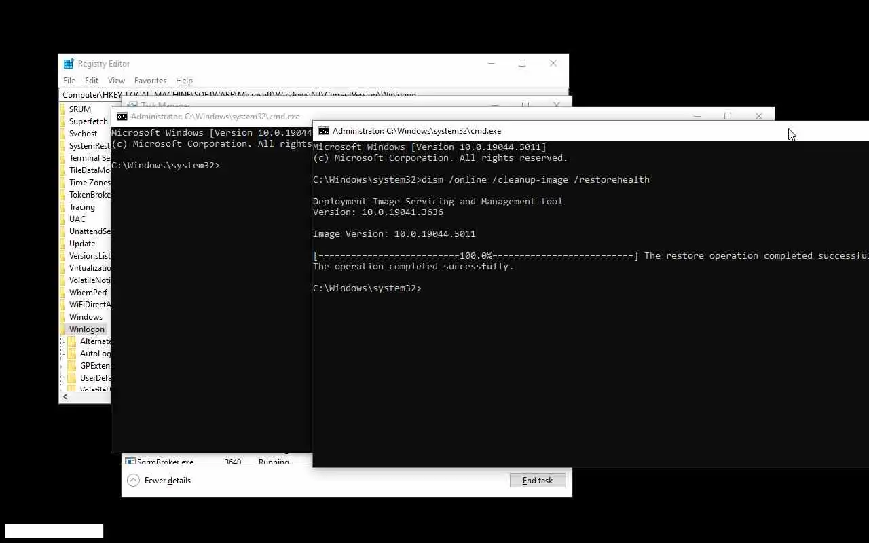Click 'The operation completed successfully.' text in cmd
Image resolution: width=869 pixels, height=543 pixels.
tap(413, 267)
